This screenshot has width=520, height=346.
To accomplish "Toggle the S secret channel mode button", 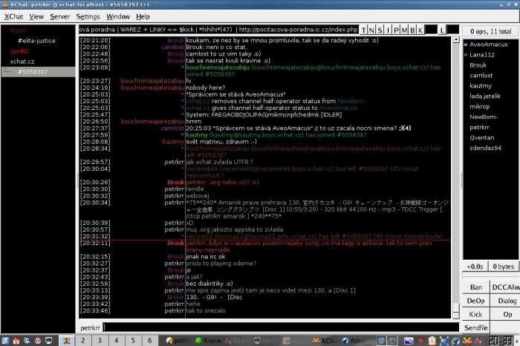I will click(380, 30).
